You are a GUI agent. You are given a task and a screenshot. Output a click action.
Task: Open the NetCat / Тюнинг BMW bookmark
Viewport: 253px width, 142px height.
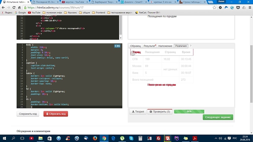(x=148, y=12)
